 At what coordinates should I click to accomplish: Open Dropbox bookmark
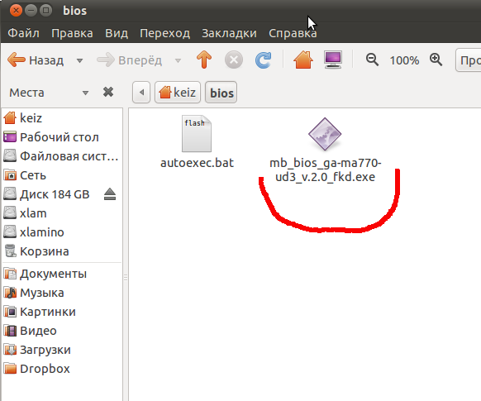[x=62, y=369]
